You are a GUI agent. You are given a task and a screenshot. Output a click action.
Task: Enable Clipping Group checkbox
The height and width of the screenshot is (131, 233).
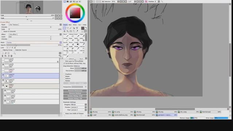pos(1,50)
